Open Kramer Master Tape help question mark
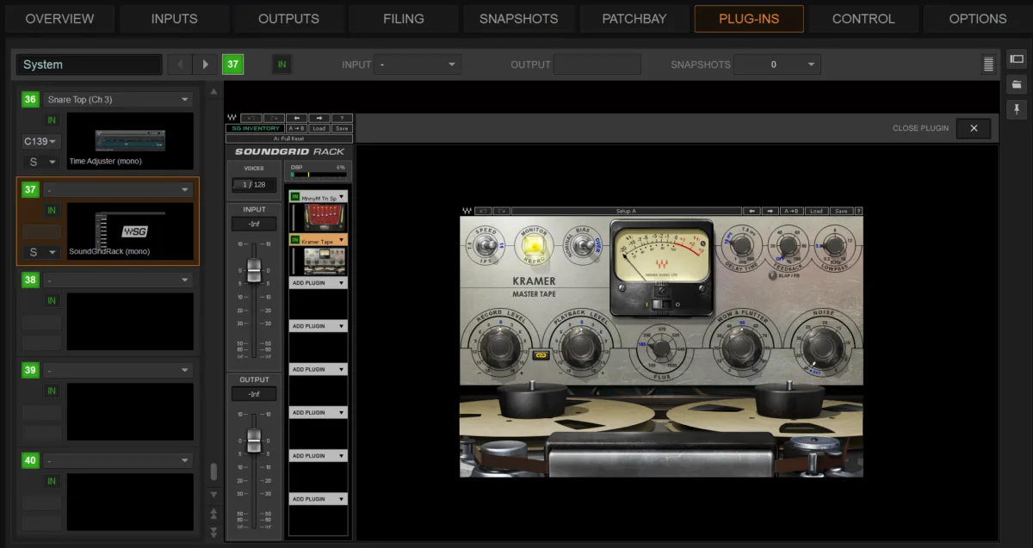Screen dimensions: 1033x548 pyautogui.click(x=858, y=211)
